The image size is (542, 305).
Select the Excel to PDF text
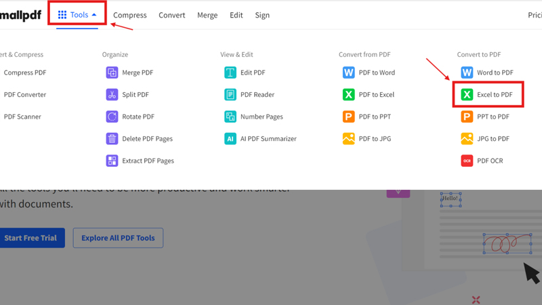tap(495, 94)
